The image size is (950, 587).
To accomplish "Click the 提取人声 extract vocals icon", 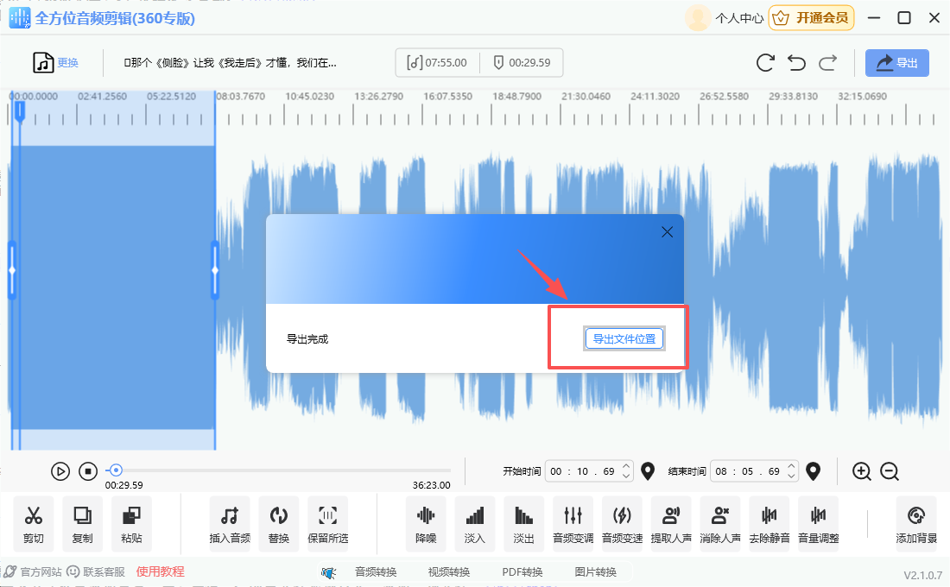I will pos(671,524).
